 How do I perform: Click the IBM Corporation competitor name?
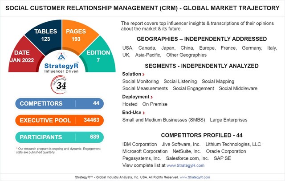coord(139,144)
